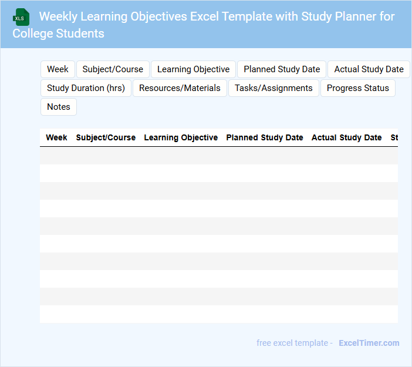Click the Actual Study Date column header
The height and width of the screenshot is (367, 412).
coord(346,137)
